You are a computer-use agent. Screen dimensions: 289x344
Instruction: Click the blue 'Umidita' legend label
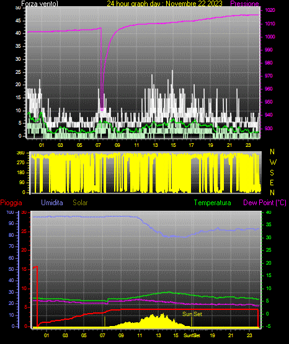(52, 203)
